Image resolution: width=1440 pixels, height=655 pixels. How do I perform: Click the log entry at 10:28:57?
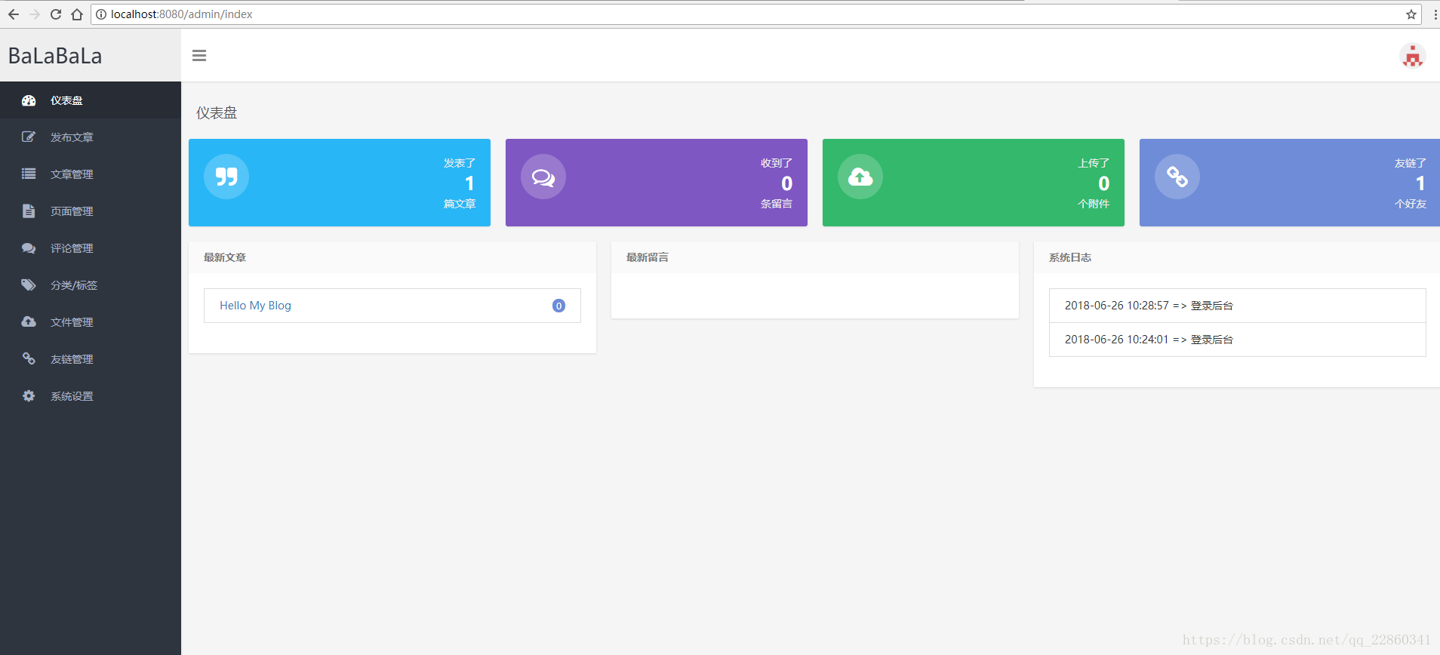[x=1238, y=306]
